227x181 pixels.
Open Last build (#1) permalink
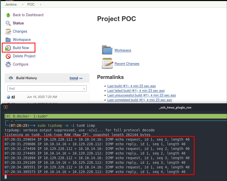131,86
